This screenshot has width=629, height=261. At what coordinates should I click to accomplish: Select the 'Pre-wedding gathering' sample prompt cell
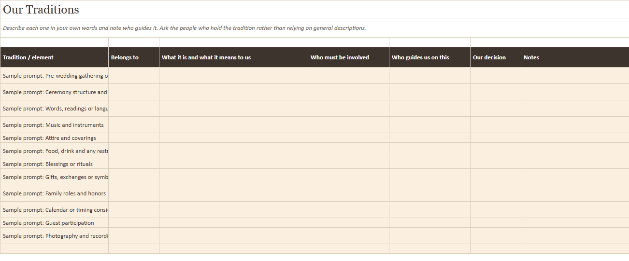[54, 76]
